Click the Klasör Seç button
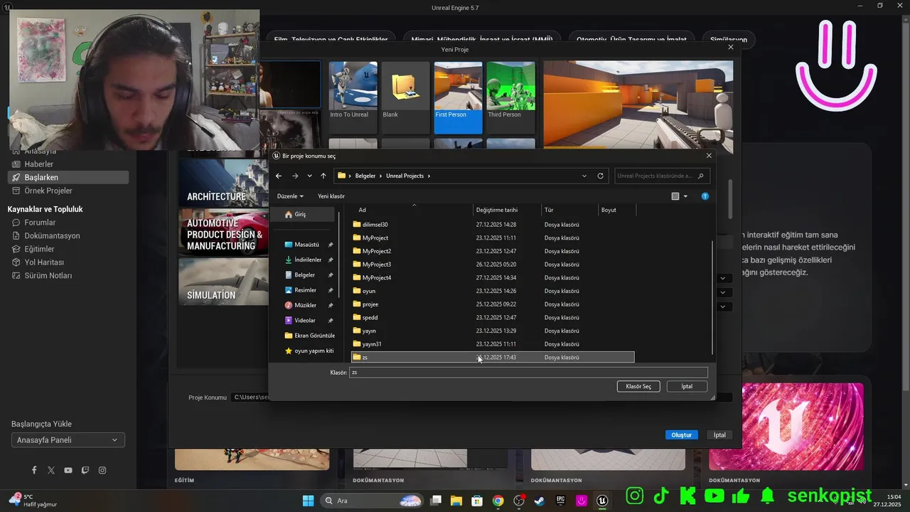This screenshot has width=910, height=512. click(638, 386)
